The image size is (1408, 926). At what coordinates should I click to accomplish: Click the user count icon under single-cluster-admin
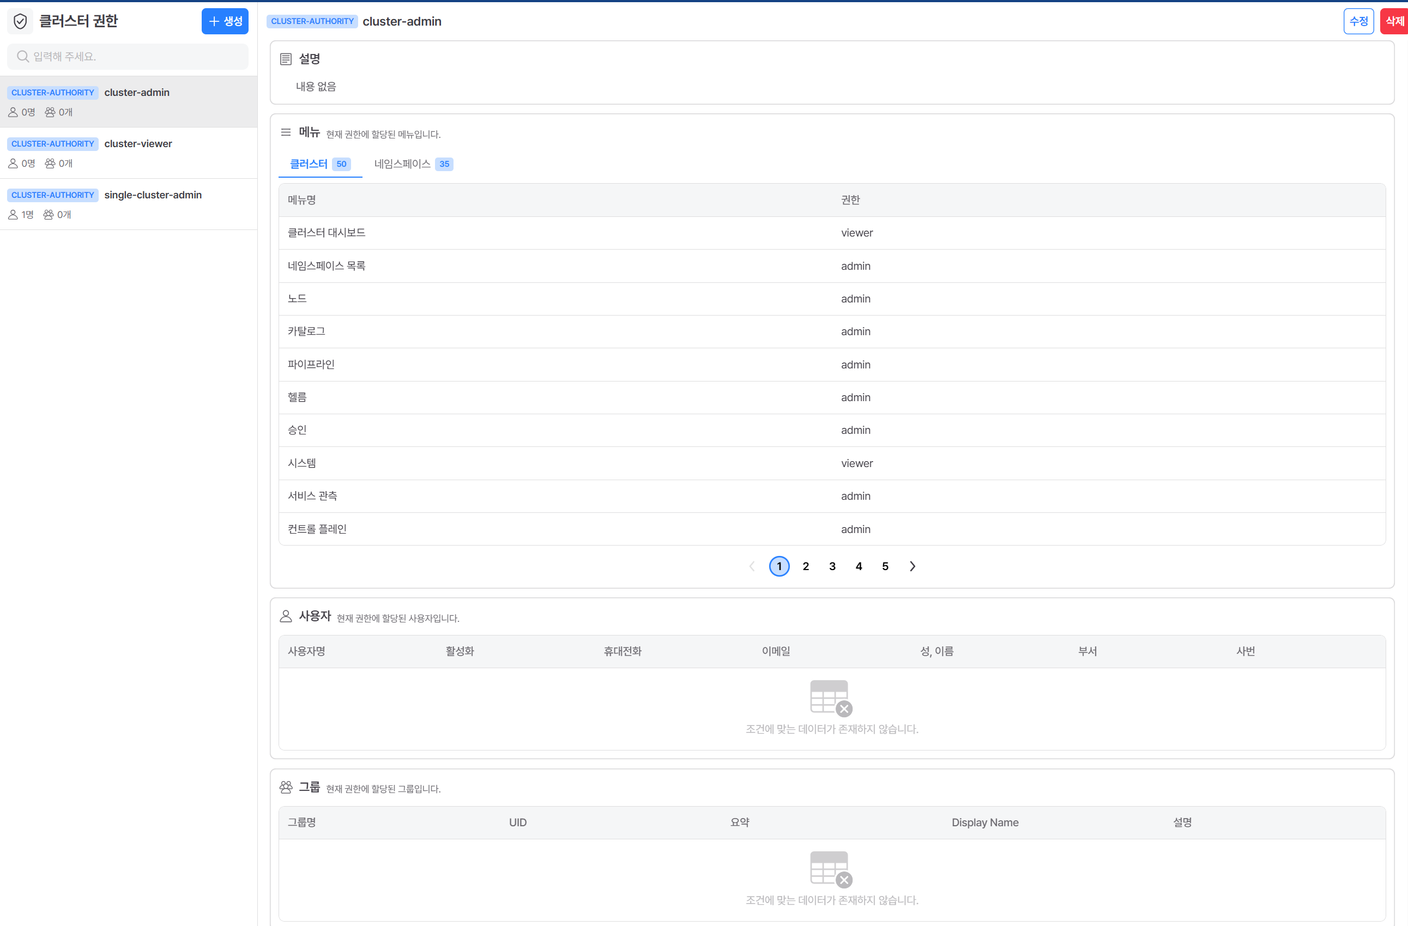tap(13, 215)
